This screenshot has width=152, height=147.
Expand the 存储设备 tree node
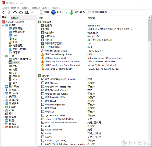pos(3,100)
